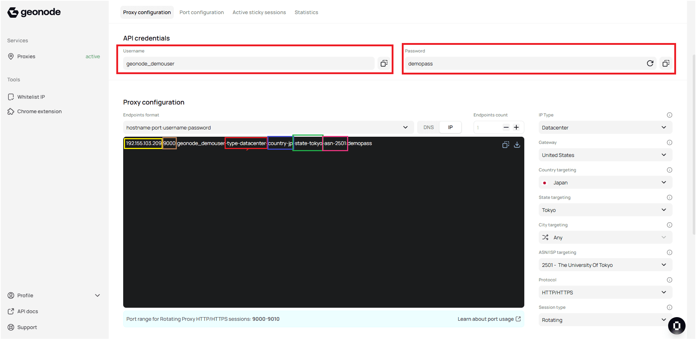Copy the proxy endpoint list

point(506,145)
